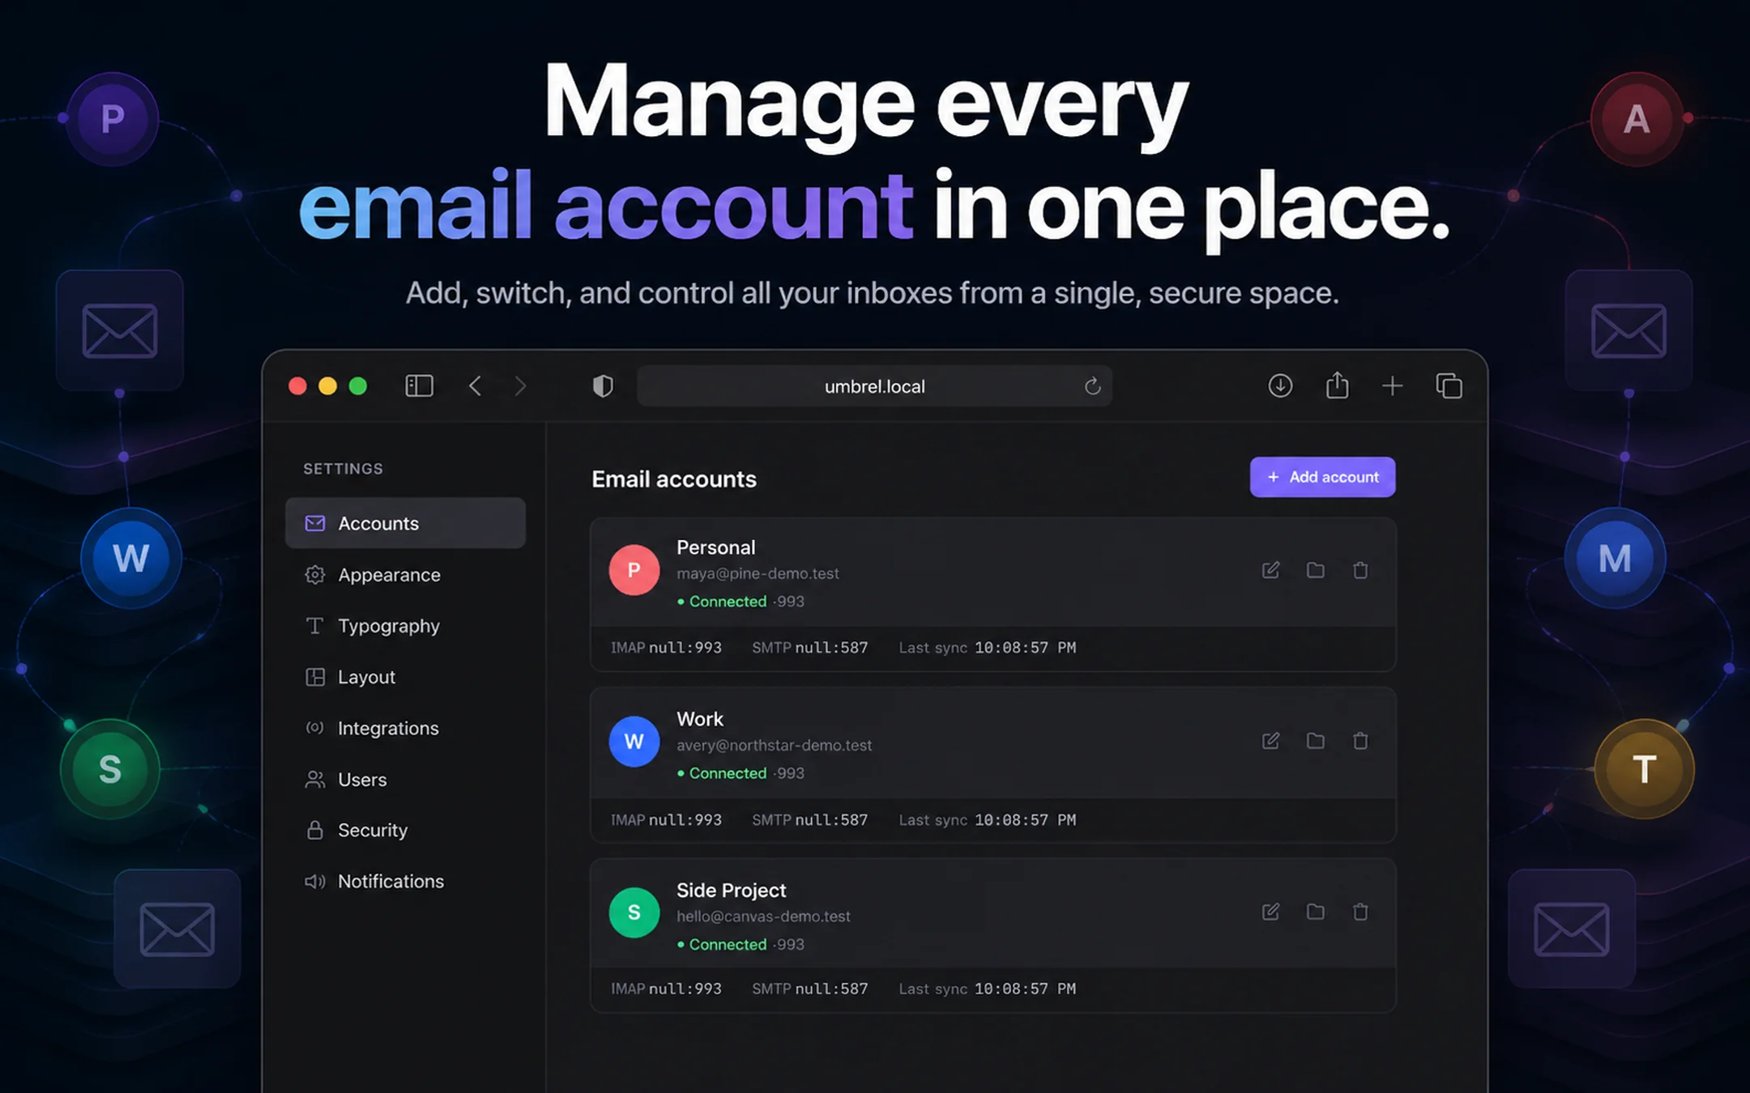Click maya@pine-demo.test email address
This screenshot has width=1750, height=1093.
pyautogui.click(x=758, y=573)
